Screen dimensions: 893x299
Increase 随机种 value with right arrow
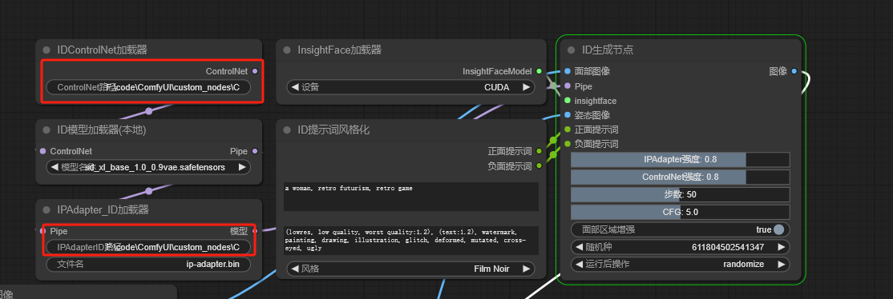[782, 247]
